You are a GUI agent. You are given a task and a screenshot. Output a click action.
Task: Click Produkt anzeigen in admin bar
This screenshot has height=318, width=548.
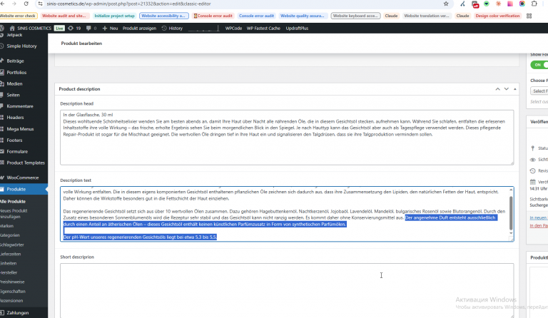[139, 29]
